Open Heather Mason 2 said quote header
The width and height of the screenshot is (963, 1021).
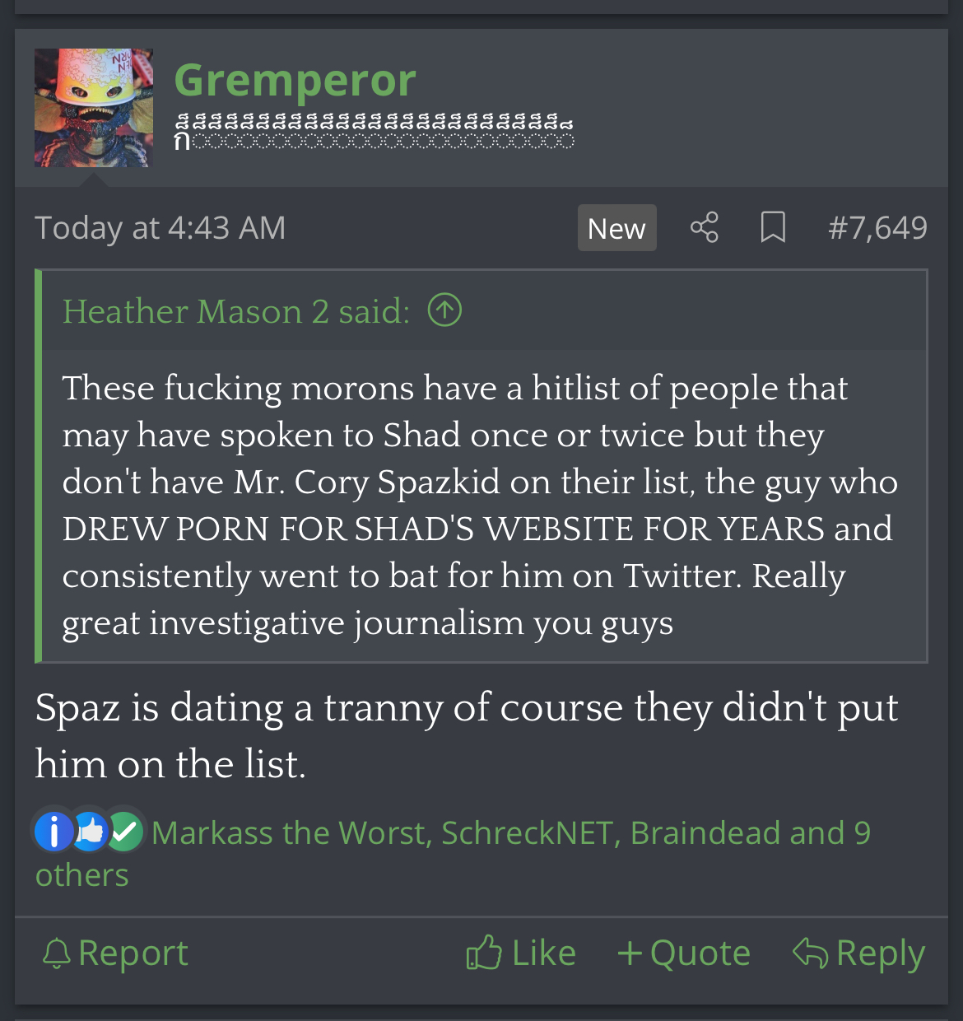click(236, 311)
